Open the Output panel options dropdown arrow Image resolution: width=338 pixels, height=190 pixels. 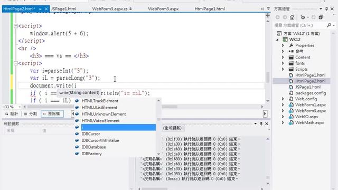[256, 123]
